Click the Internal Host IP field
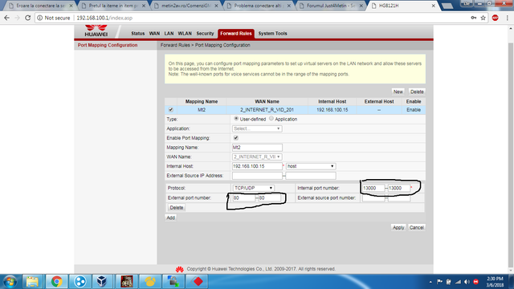This screenshot has height=289, width=514. pyautogui.click(x=257, y=166)
